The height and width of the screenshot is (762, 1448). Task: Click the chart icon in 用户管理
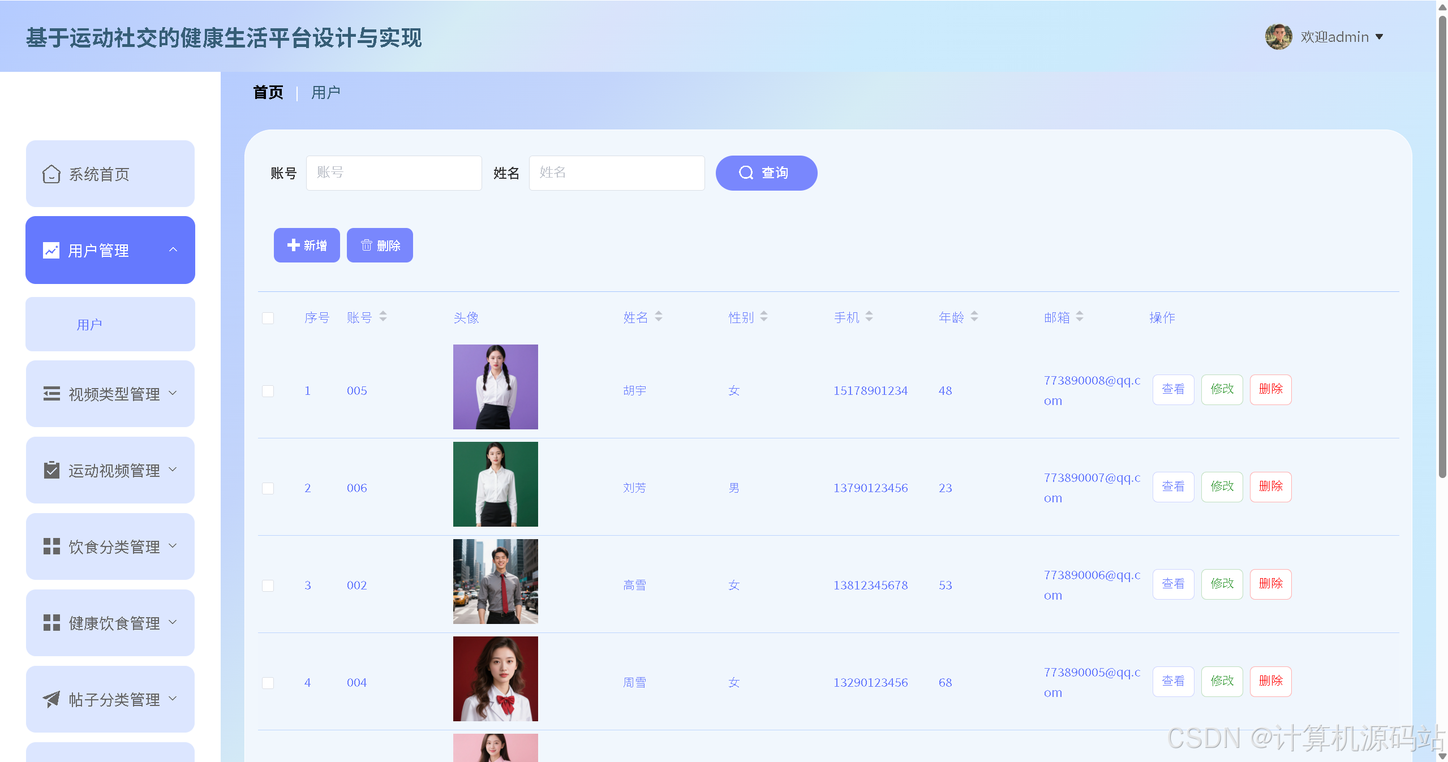(x=51, y=250)
